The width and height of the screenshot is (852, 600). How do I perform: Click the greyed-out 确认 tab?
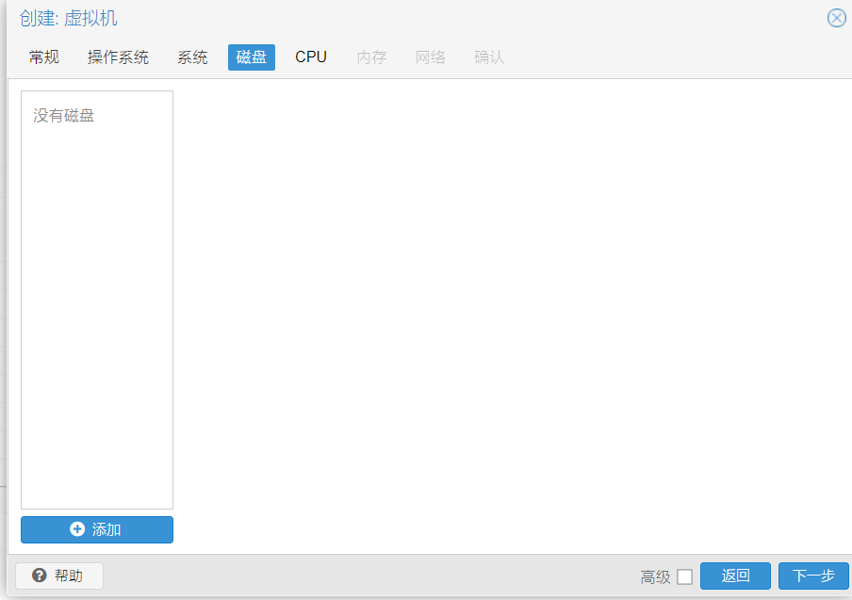[x=489, y=57]
